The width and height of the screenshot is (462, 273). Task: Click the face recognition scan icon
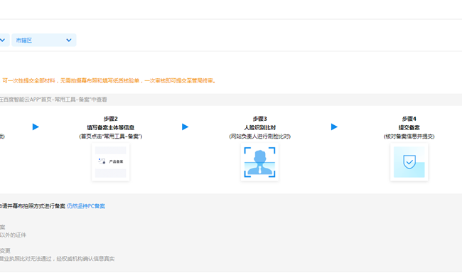pyautogui.click(x=259, y=162)
